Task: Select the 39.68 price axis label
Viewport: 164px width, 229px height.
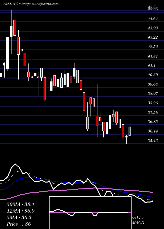Action: (153, 84)
